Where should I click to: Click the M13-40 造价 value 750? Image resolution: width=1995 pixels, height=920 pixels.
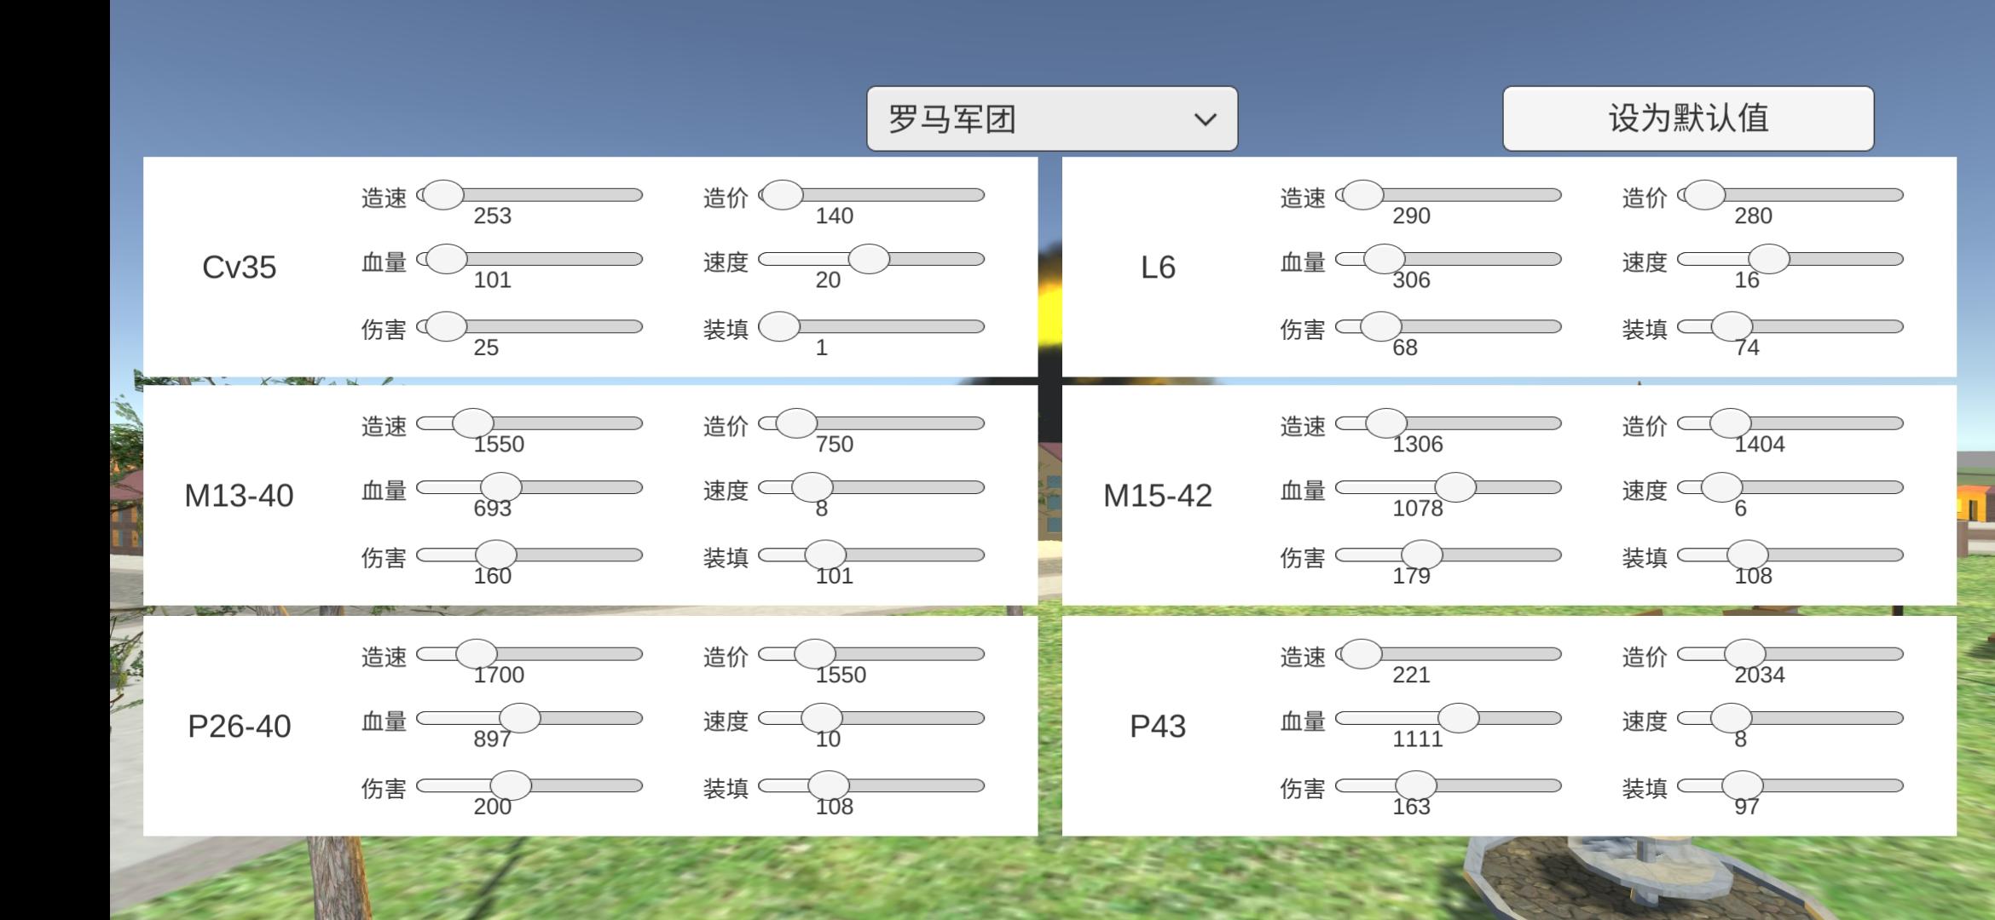[834, 445]
